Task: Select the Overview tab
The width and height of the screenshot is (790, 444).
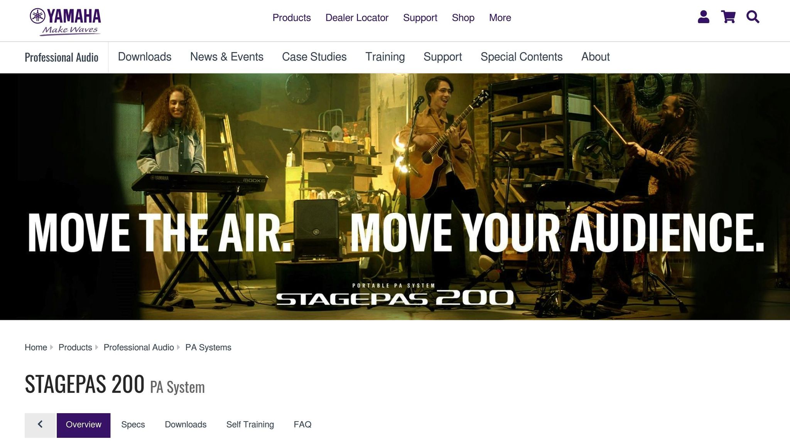Action: 83,425
